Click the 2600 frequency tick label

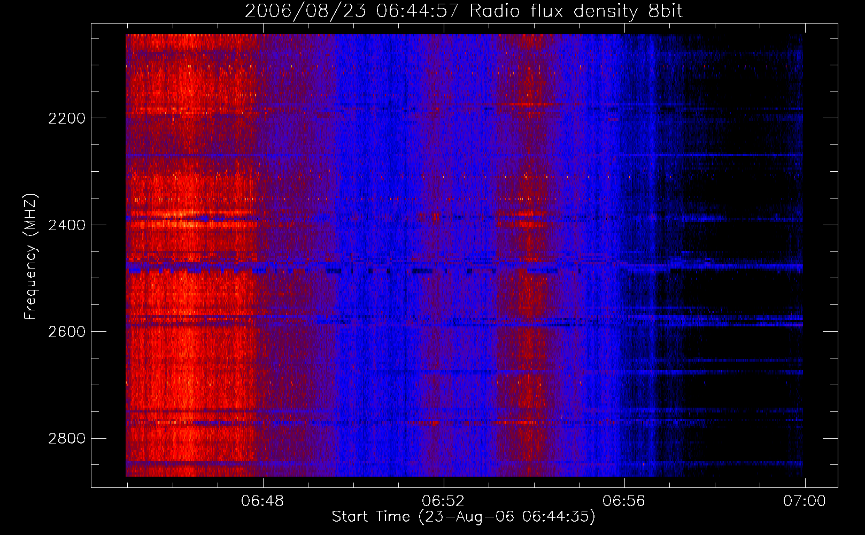[67, 332]
